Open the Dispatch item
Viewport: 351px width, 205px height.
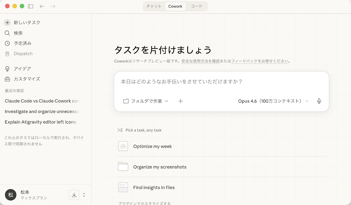pos(23,54)
